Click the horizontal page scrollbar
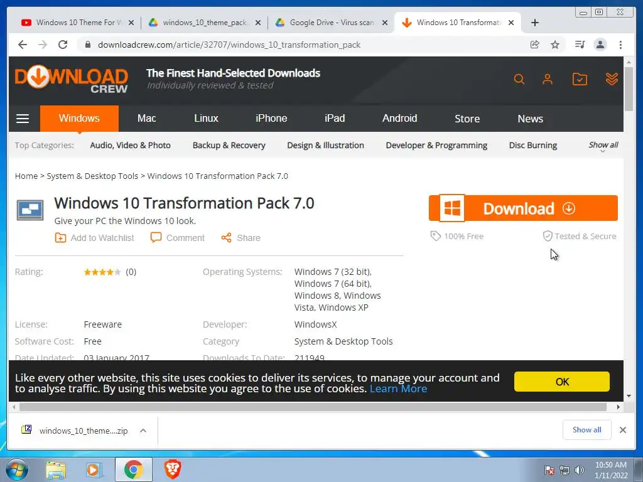The image size is (643, 482). (x=313, y=407)
